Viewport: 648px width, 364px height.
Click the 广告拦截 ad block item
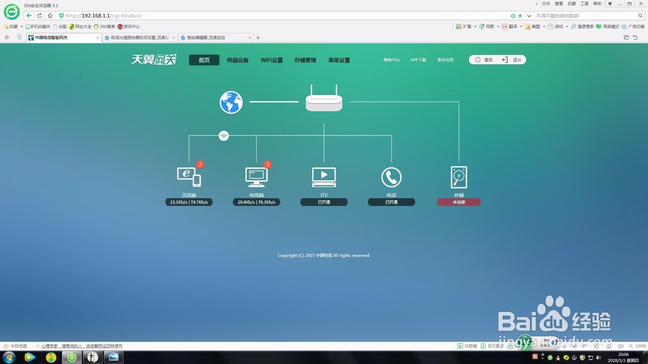633,27
